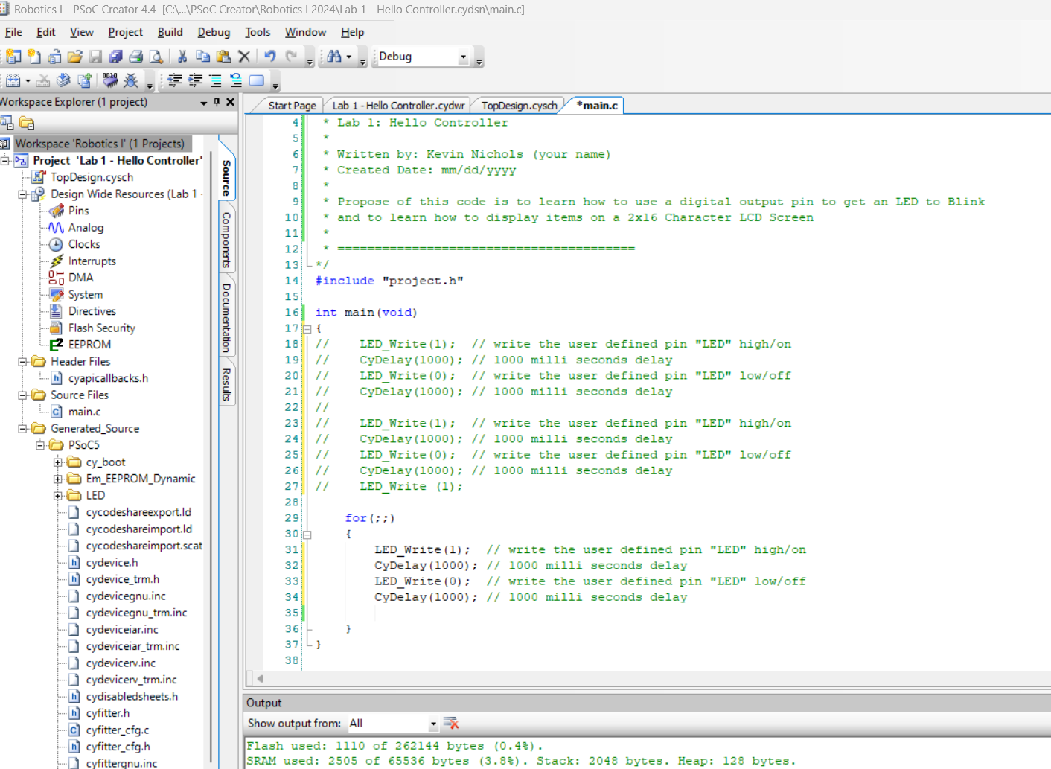Click the Generate Application layers icon
The image size is (1051, 769).
tap(63, 80)
